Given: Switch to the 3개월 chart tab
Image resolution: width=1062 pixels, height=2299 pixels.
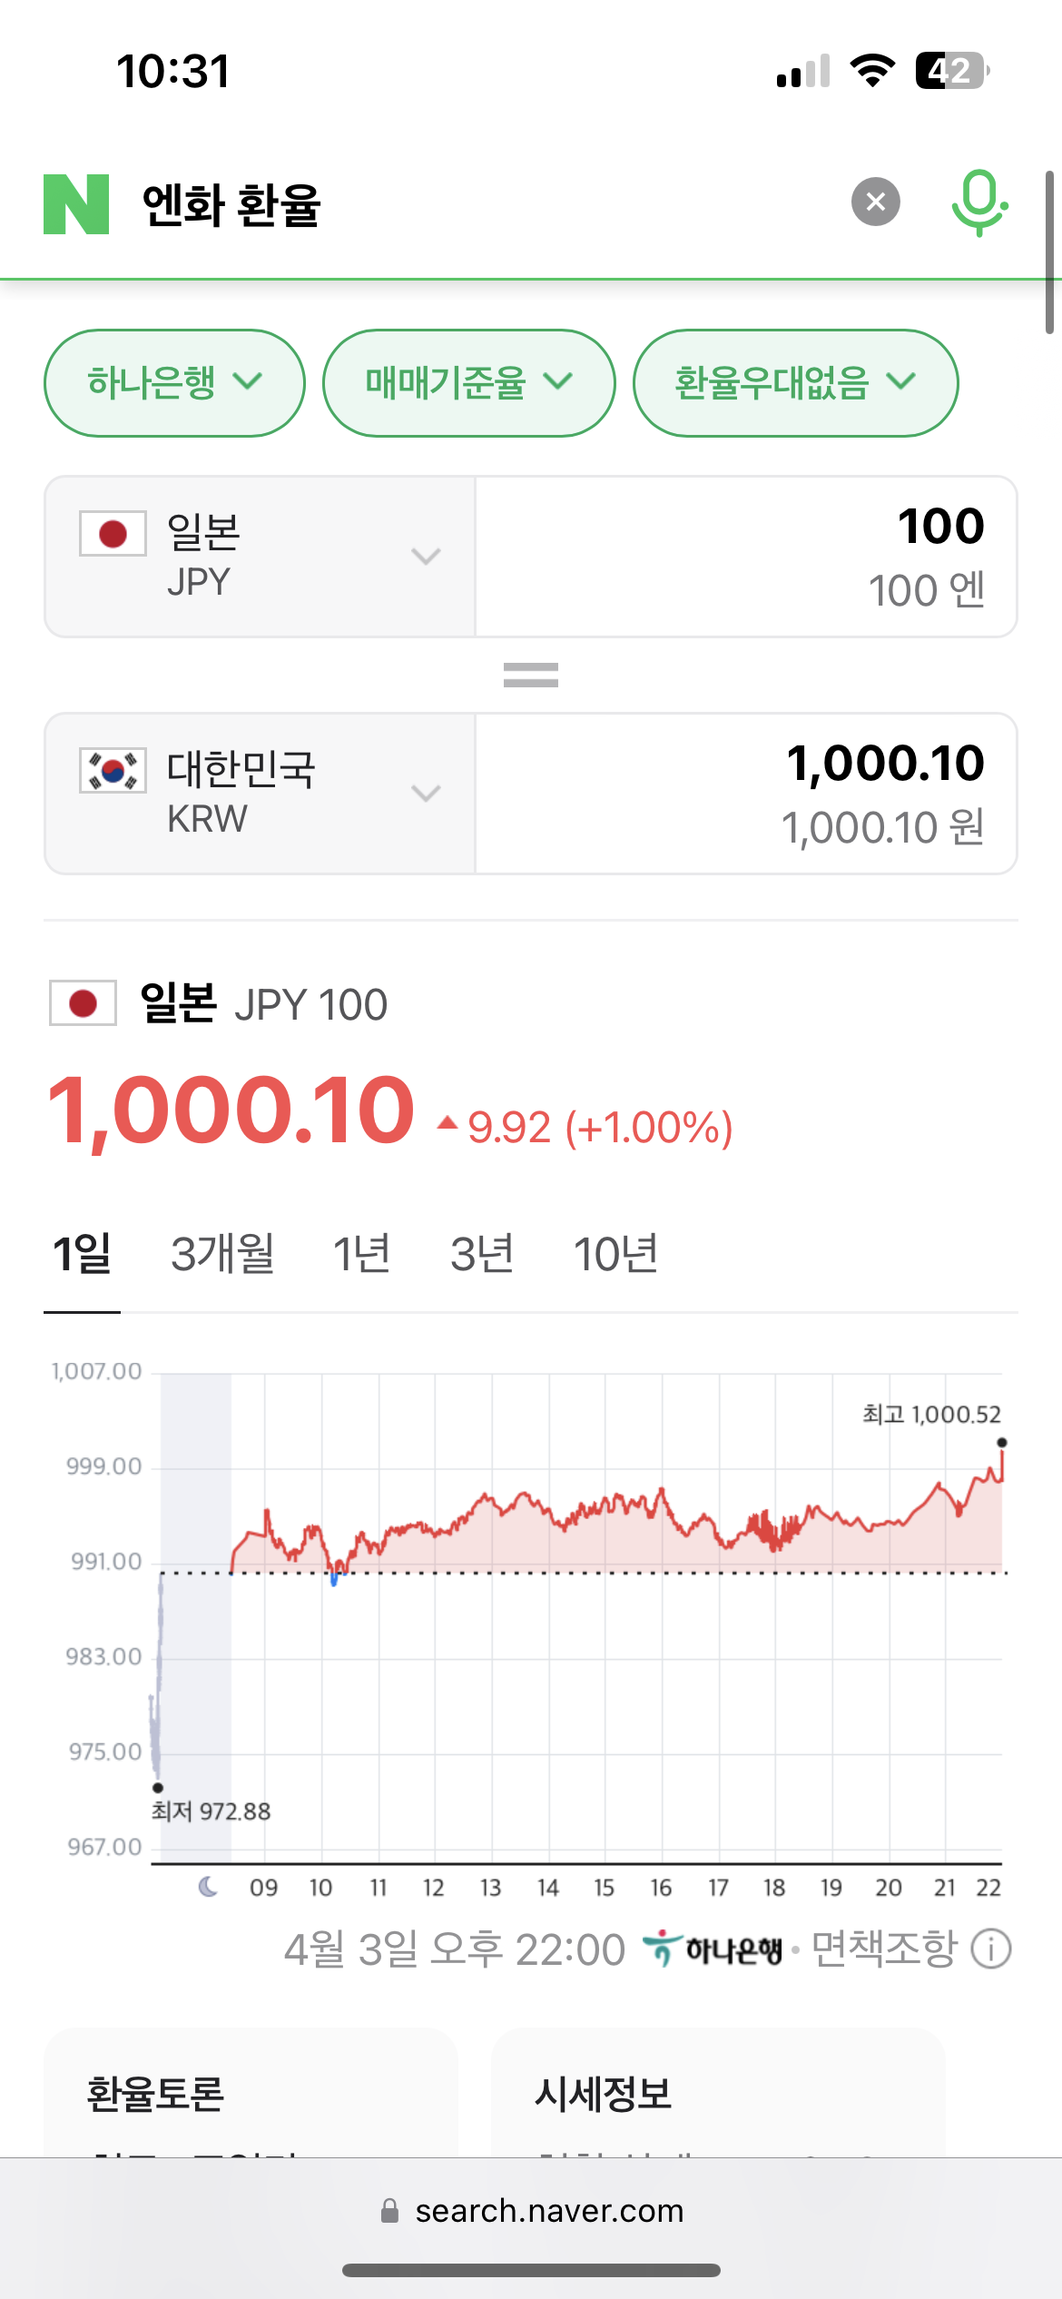Looking at the screenshot, I should (x=223, y=1251).
